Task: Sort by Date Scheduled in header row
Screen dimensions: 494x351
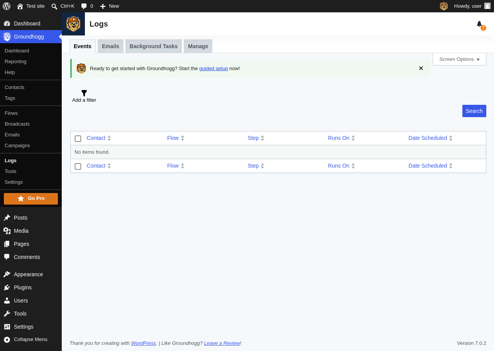Action: (430, 138)
